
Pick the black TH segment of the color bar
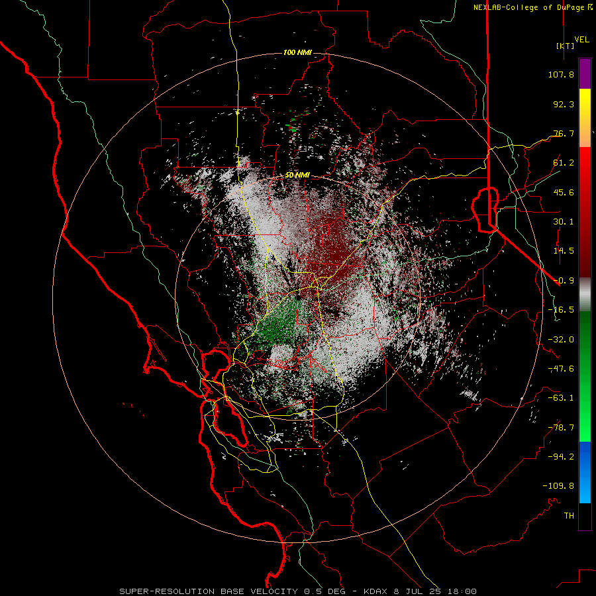(x=585, y=516)
